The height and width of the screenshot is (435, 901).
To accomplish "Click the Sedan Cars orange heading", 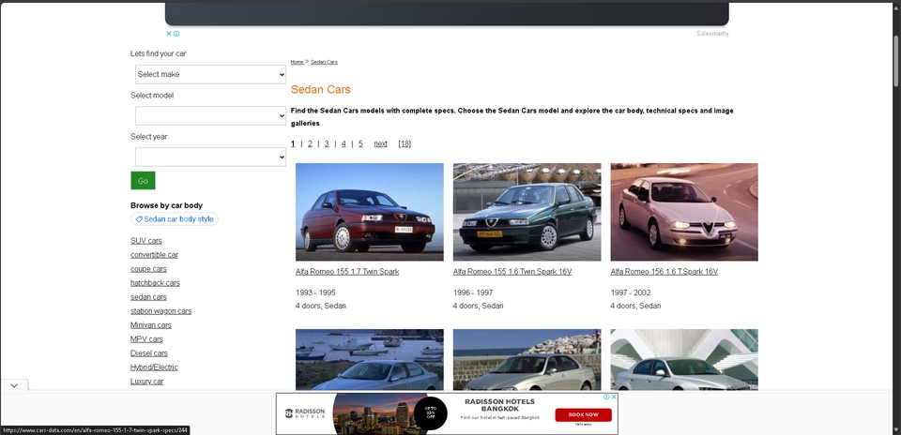I will (321, 89).
